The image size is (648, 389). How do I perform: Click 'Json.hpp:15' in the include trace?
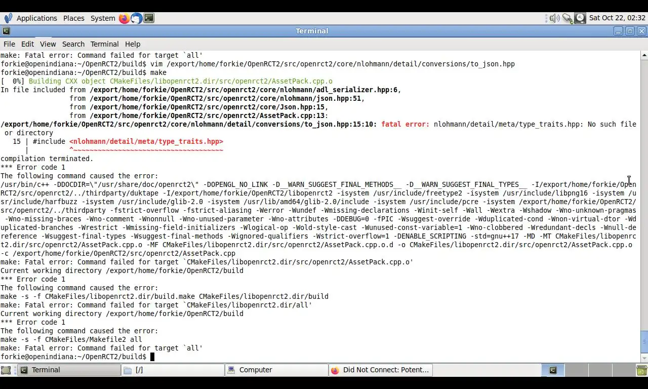pyautogui.click(x=302, y=107)
